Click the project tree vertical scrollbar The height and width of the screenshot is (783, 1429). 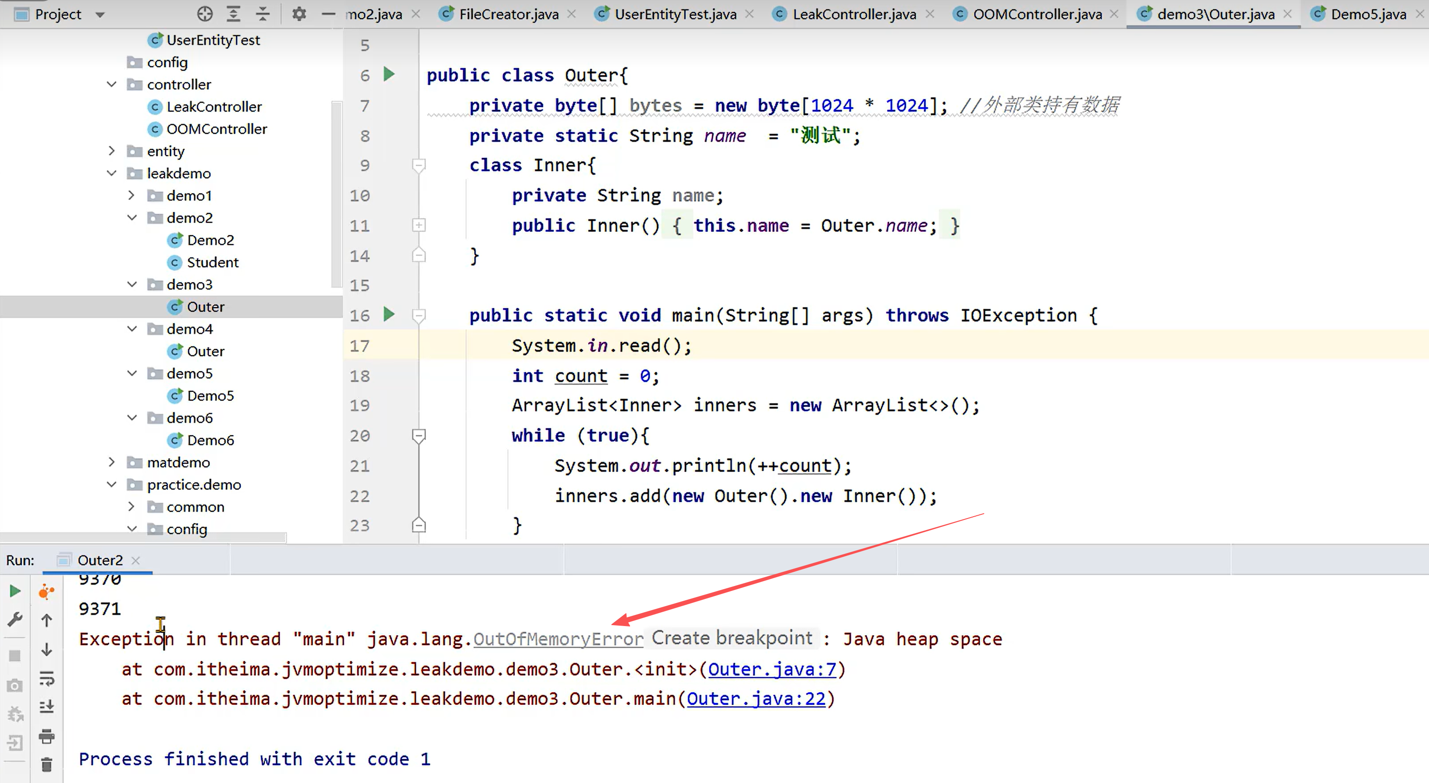click(336, 194)
